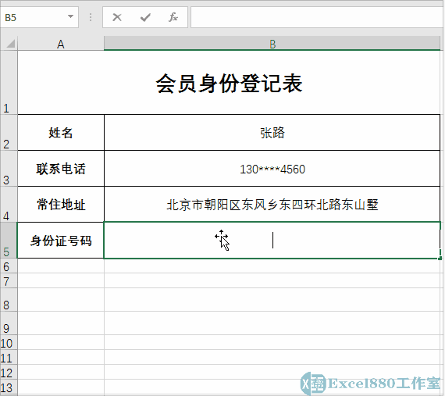Click inside the active B5 editing cell
The width and height of the screenshot is (445, 396).
pyautogui.click(x=272, y=241)
